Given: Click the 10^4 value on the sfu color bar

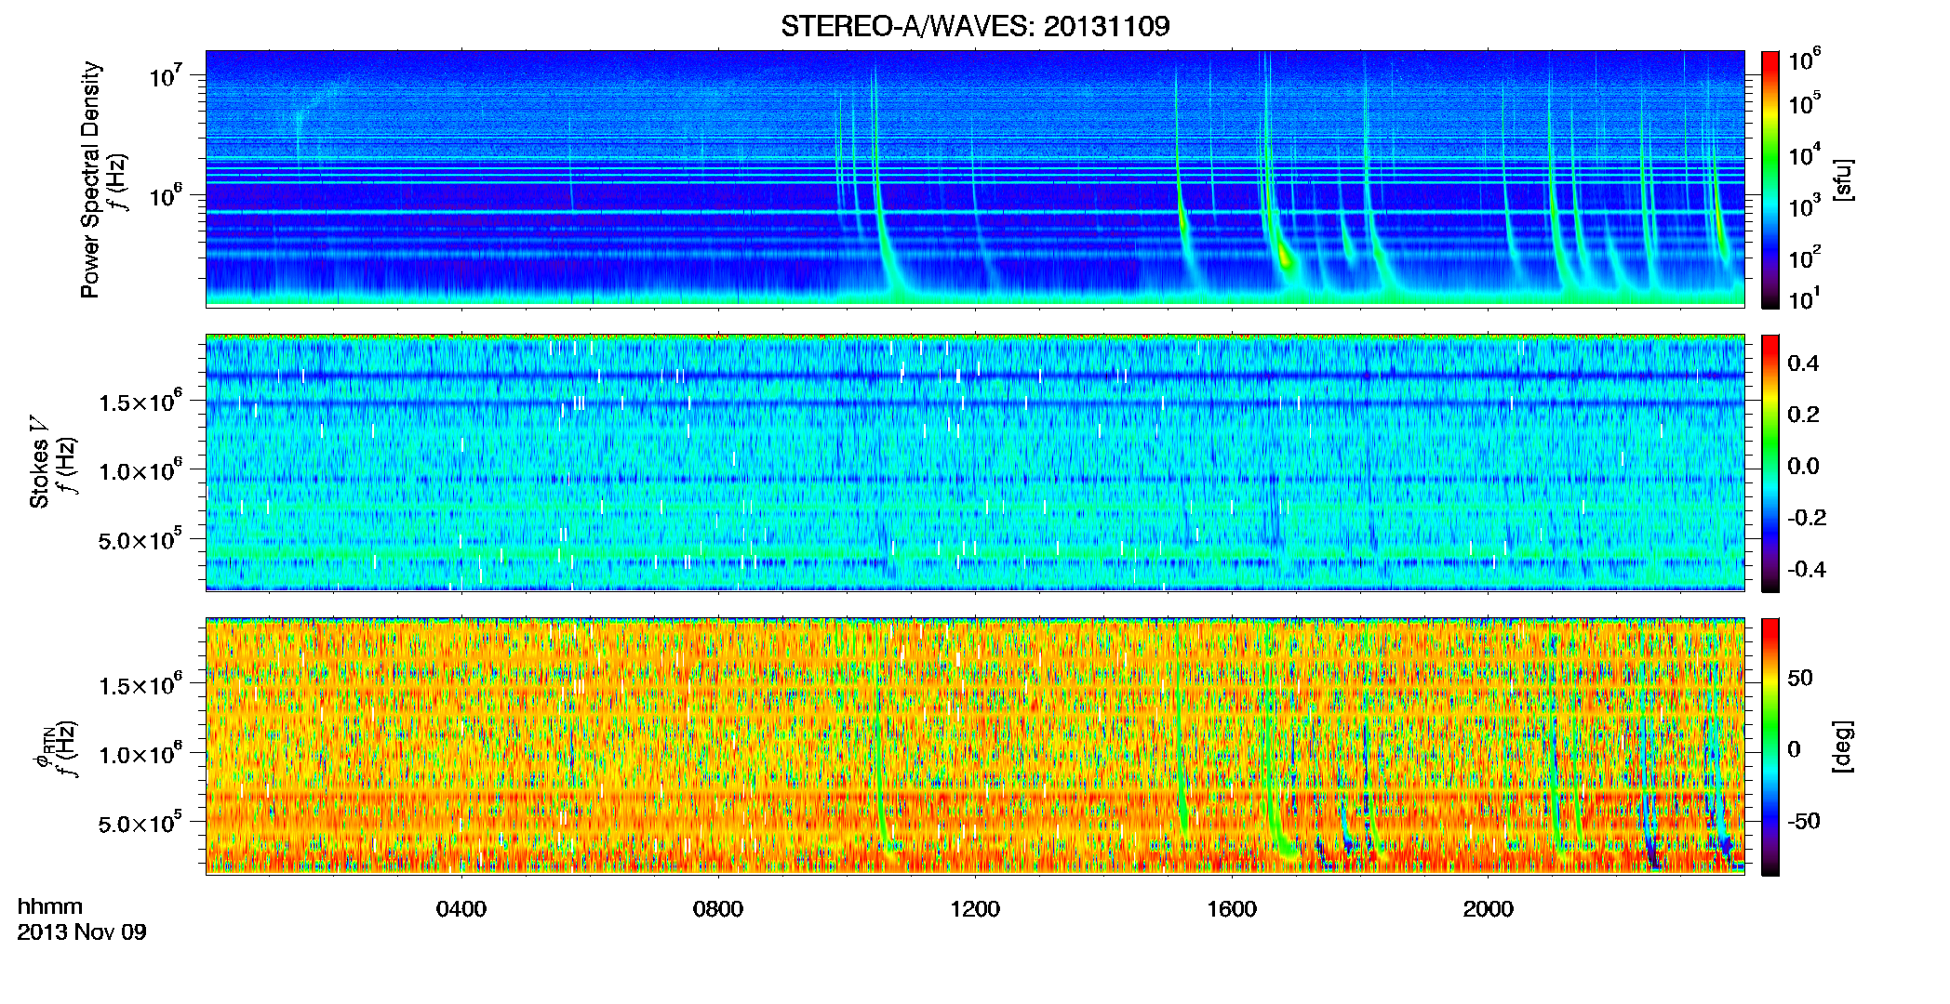Looking at the screenshot, I should 1804,155.
